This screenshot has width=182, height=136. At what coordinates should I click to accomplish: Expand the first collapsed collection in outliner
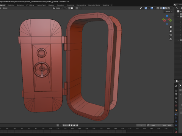click(178, 14)
